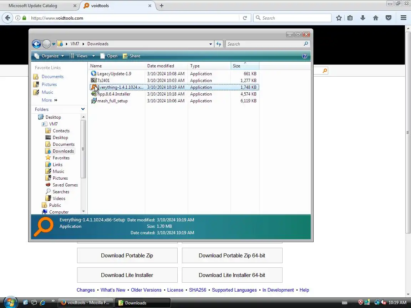Click Download Lite Installer 64-bit button

coord(232,275)
